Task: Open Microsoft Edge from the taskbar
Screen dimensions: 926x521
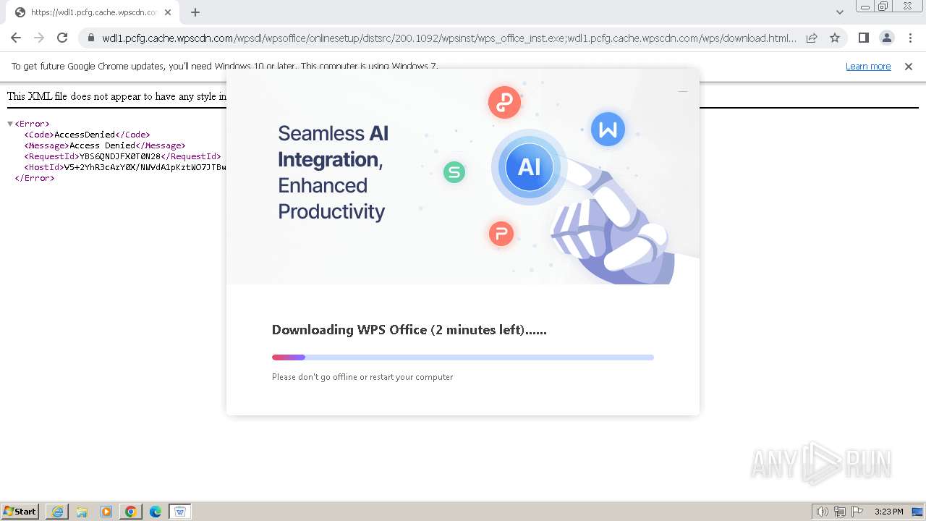Action: (x=156, y=512)
